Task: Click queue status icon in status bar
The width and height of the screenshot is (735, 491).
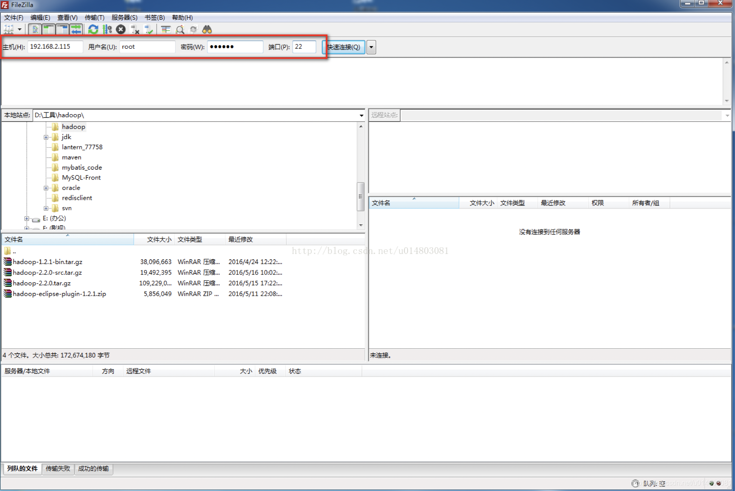Action: [635, 483]
